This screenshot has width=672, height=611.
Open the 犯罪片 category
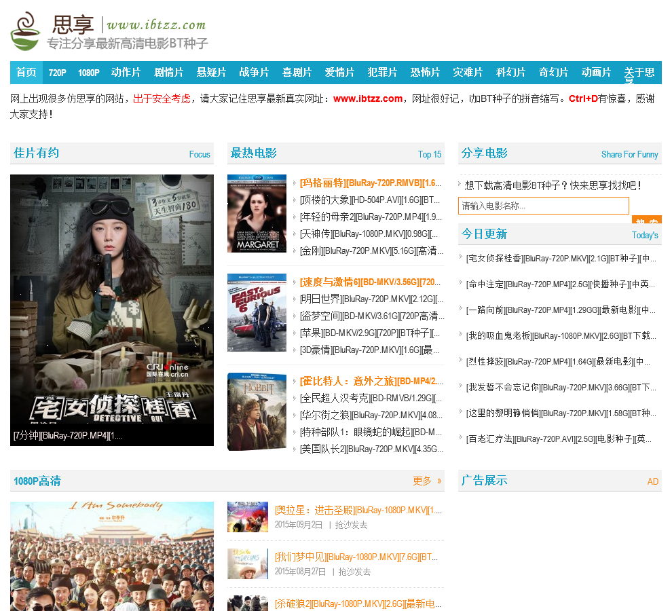tap(382, 73)
